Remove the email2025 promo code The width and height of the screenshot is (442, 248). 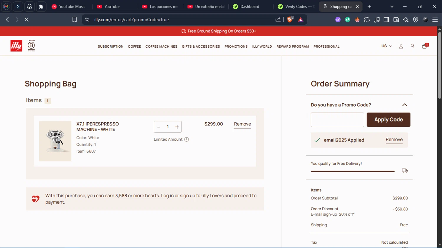point(394,140)
